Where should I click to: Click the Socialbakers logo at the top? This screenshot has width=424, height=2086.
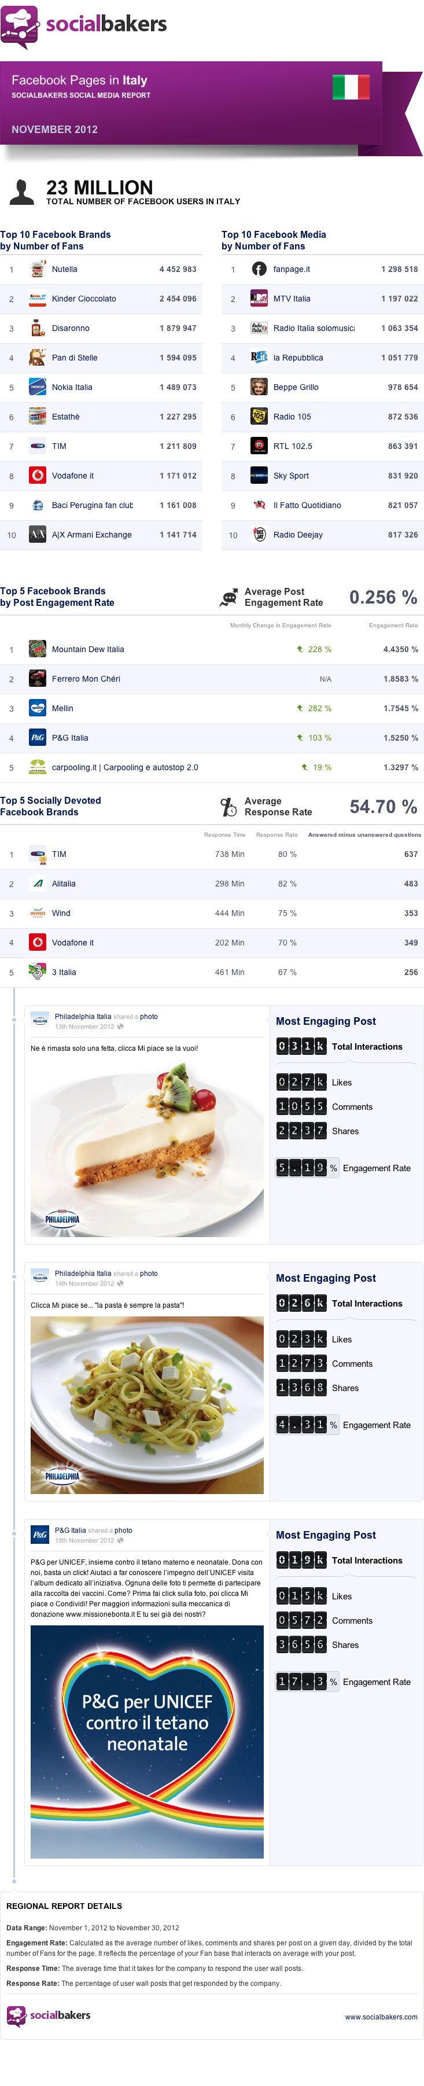coord(83,26)
